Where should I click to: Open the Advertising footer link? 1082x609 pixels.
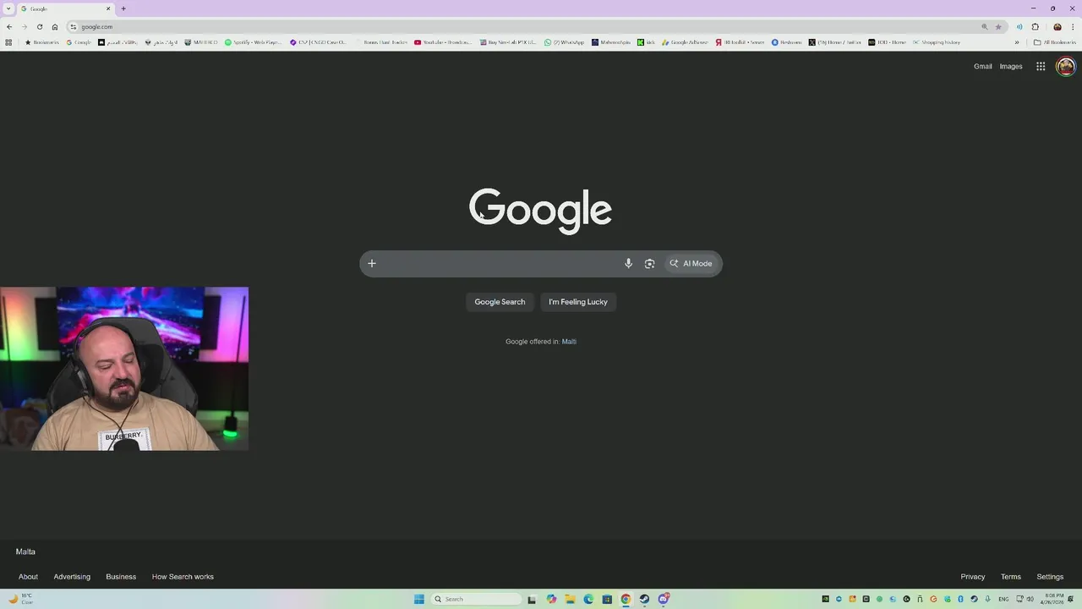pos(72,577)
